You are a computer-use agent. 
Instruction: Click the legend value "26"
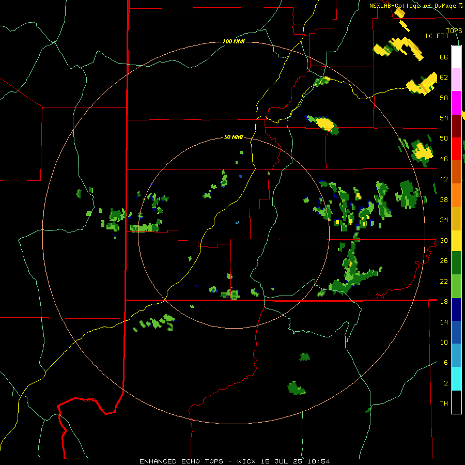(x=444, y=261)
